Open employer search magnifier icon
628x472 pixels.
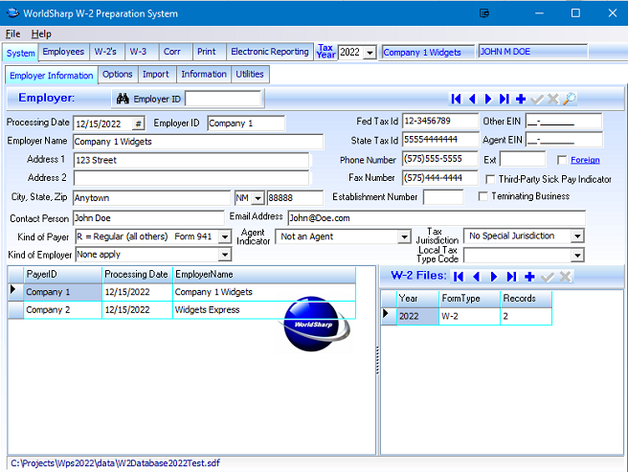[x=569, y=99]
